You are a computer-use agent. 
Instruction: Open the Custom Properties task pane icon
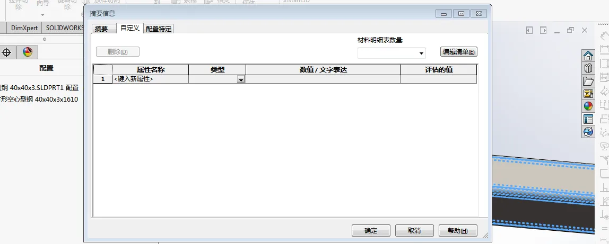tap(588, 119)
